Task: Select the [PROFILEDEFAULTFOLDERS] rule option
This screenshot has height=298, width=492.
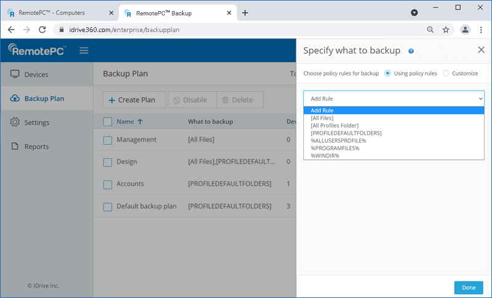Action: point(394,133)
